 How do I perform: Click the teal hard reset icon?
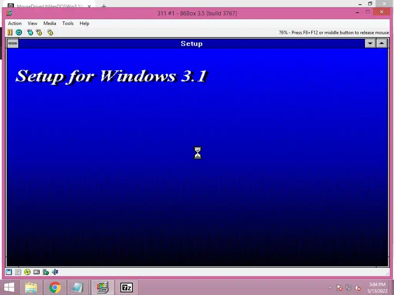tap(19, 32)
